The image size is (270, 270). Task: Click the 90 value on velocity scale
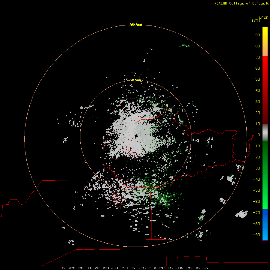pos(258,35)
